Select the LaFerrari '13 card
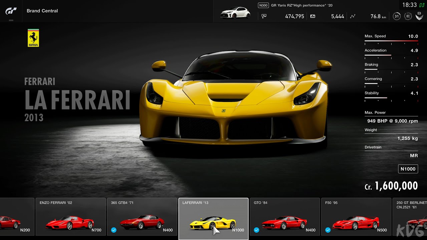 213,219
